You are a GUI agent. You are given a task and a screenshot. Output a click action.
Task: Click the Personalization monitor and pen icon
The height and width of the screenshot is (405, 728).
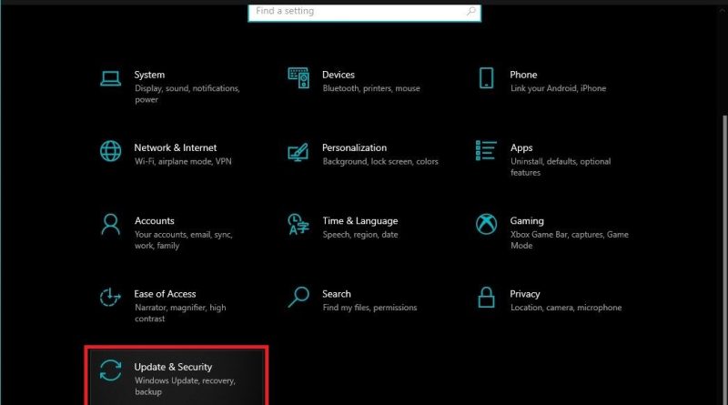[x=298, y=152]
